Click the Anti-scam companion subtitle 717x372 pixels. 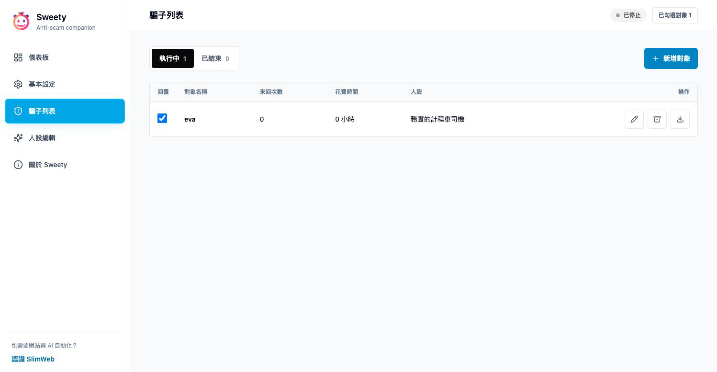pos(66,28)
